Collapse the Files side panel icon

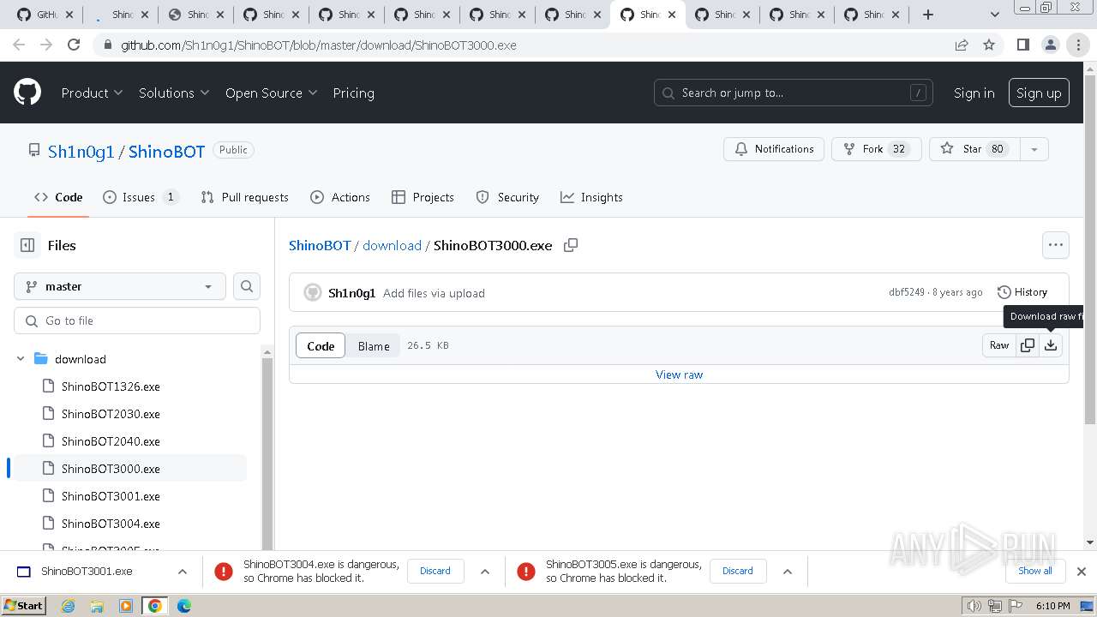click(27, 245)
